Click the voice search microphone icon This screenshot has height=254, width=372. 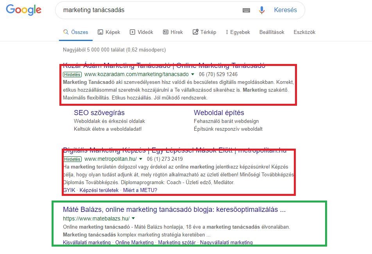(x=262, y=10)
